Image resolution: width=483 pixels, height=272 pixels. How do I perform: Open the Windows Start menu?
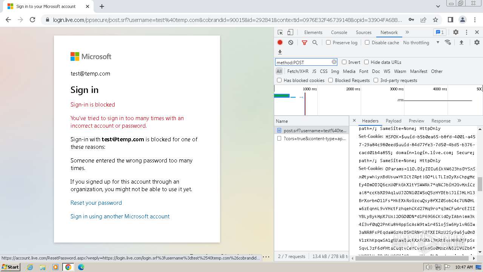tap(11, 267)
